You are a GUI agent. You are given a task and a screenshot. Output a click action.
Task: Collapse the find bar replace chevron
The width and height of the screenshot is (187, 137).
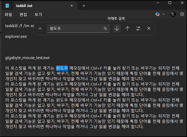click(x=40, y=28)
